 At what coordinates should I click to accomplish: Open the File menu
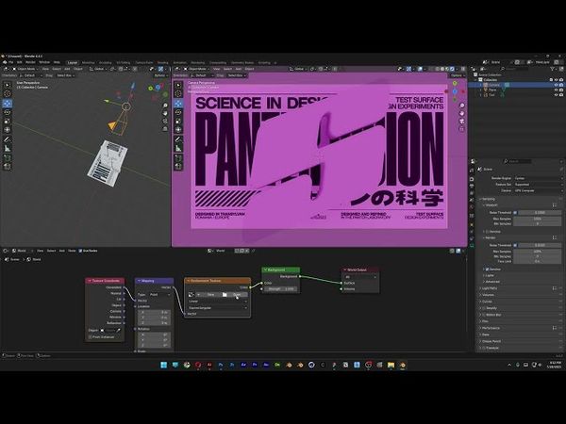[x=10, y=62]
